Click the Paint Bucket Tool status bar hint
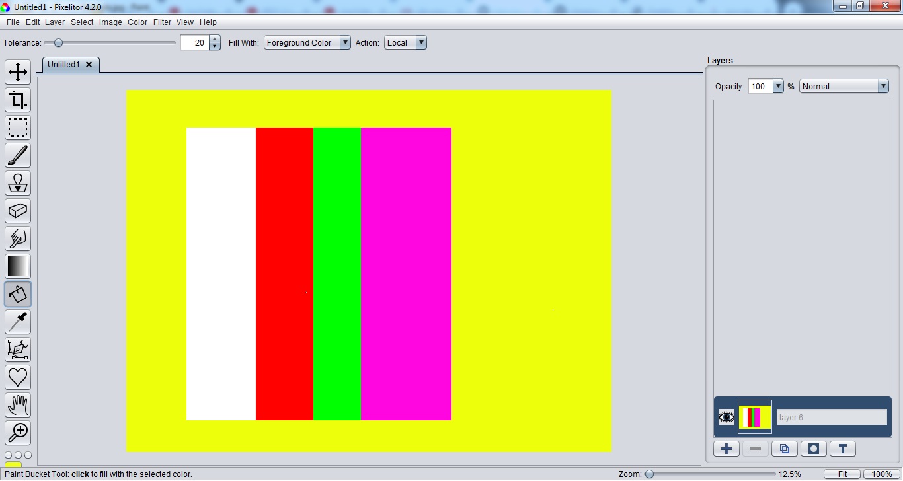Screen dimensions: 903x481 tap(98, 474)
